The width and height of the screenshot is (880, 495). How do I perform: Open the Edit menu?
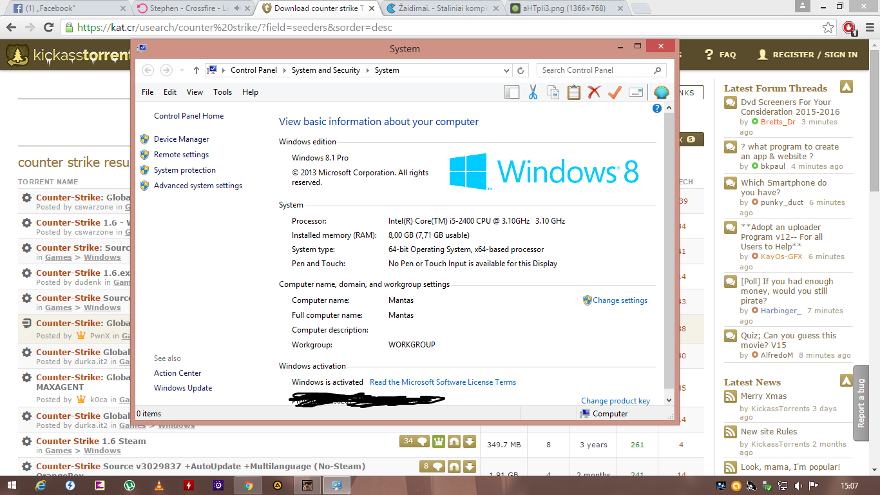[x=170, y=92]
